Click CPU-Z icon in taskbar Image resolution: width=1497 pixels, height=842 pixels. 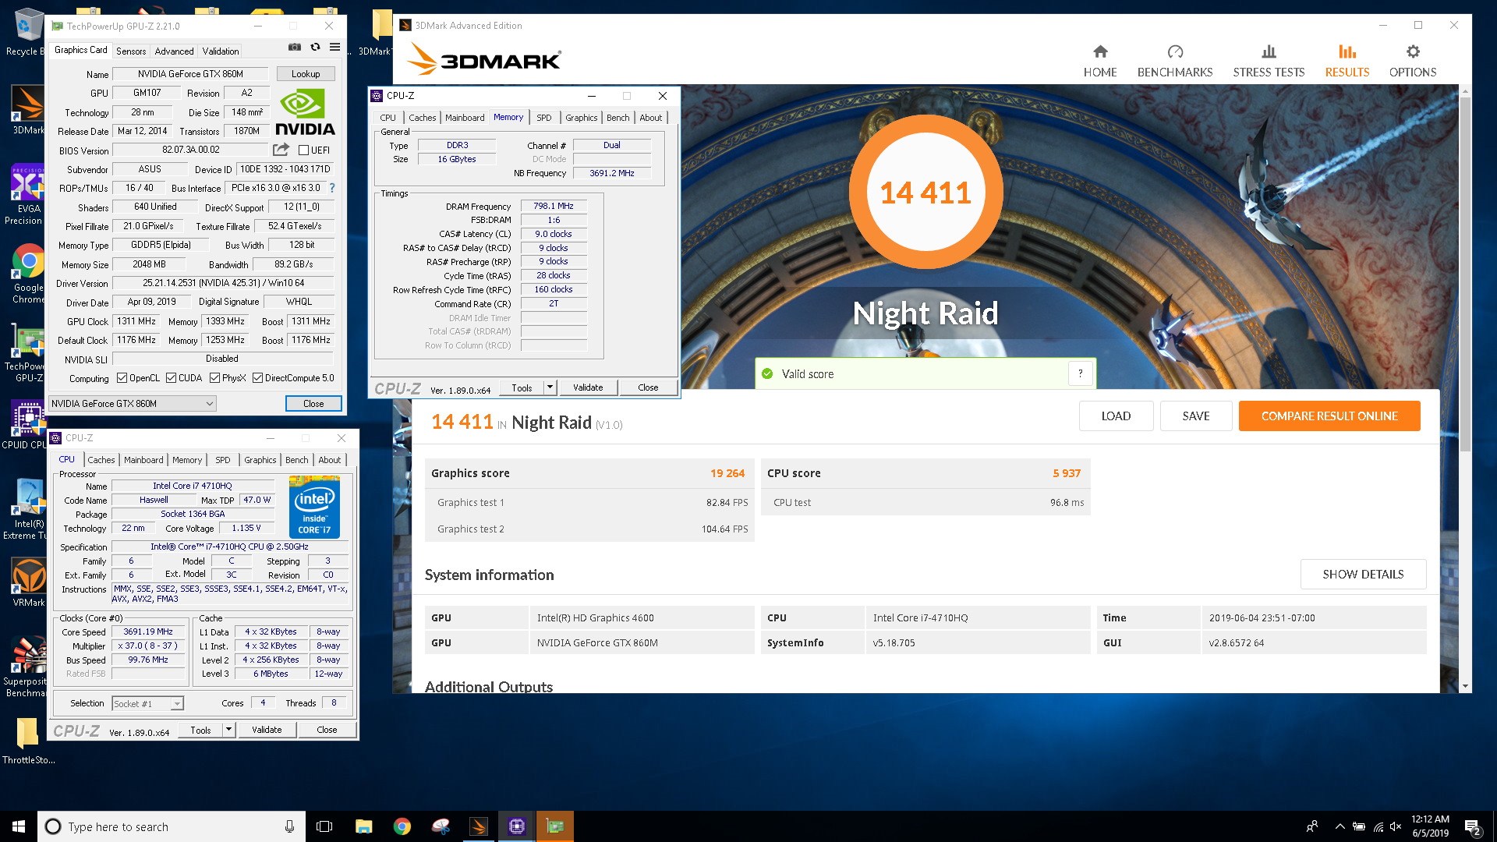click(x=516, y=826)
